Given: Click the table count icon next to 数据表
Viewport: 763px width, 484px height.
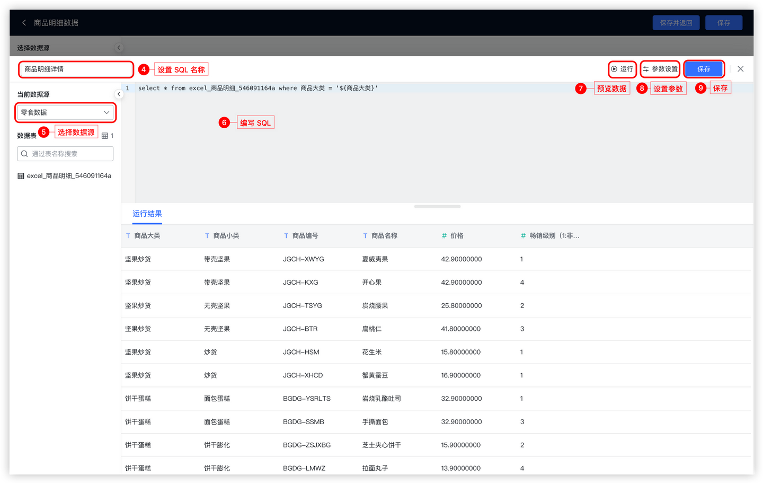Looking at the screenshot, I should point(105,136).
